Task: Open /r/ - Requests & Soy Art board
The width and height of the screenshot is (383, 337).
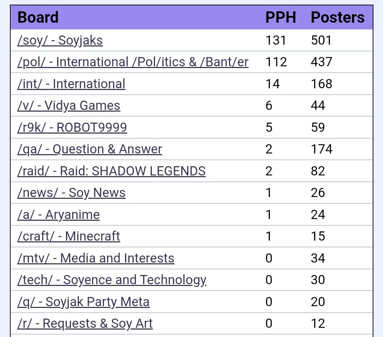Action: pyautogui.click(x=85, y=324)
